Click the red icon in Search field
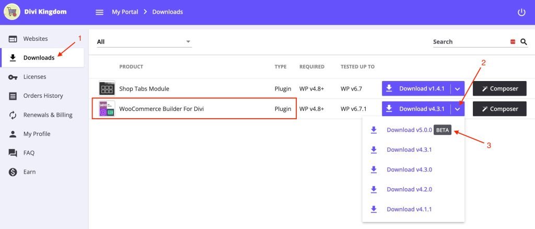 tap(513, 42)
